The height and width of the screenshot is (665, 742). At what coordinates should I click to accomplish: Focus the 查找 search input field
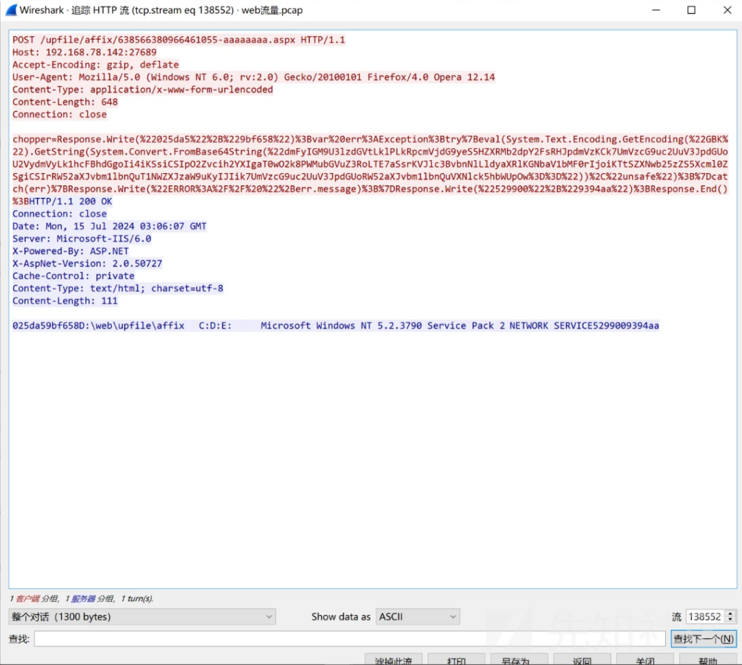(x=350, y=639)
